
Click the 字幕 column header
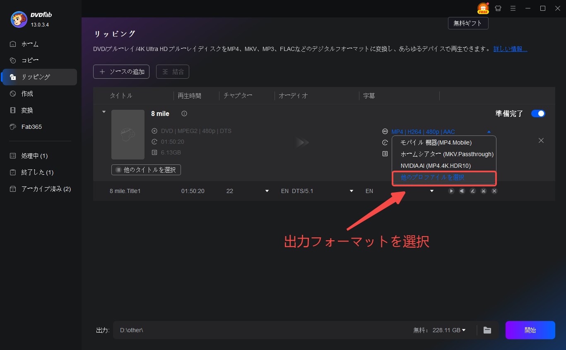click(x=369, y=96)
